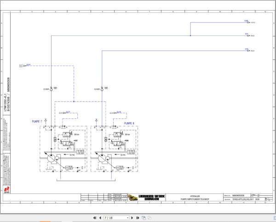Open the page number dropdown arrow

(x=127, y=218)
